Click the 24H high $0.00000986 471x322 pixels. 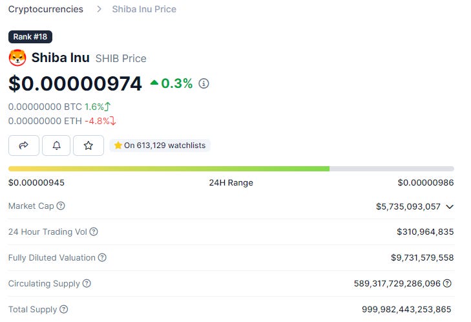426,182
